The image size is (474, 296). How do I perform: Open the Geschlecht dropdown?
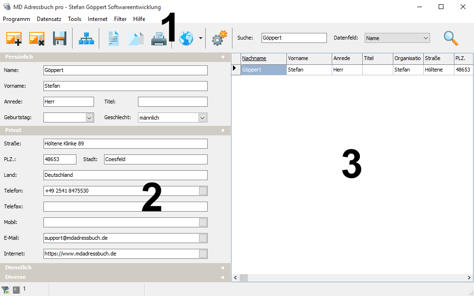[202, 118]
